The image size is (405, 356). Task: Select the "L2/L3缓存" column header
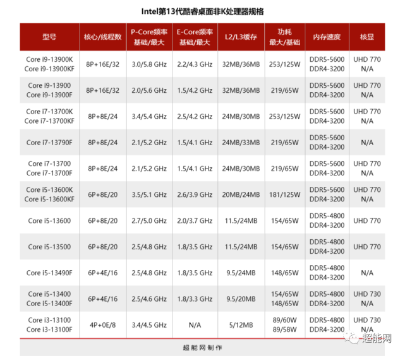click(x=241, y=37)
